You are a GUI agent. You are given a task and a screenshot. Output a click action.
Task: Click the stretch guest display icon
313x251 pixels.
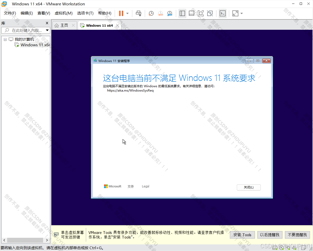pos(235,13)
